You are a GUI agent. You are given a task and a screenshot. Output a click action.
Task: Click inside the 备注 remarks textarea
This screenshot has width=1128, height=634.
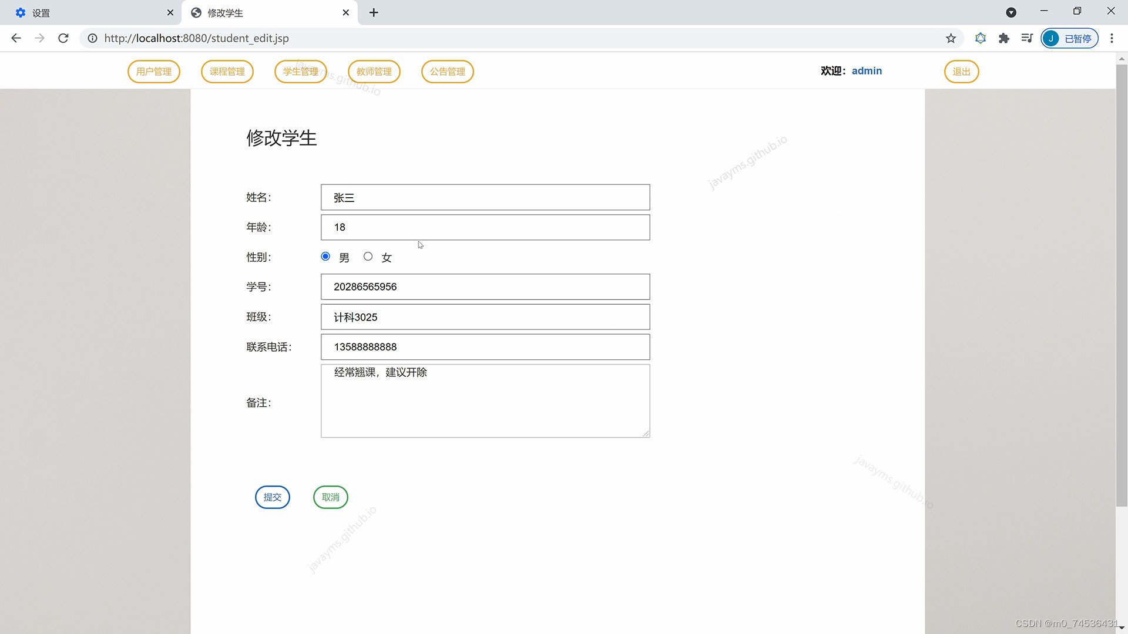pyautogui.click(x=485, y=401)
